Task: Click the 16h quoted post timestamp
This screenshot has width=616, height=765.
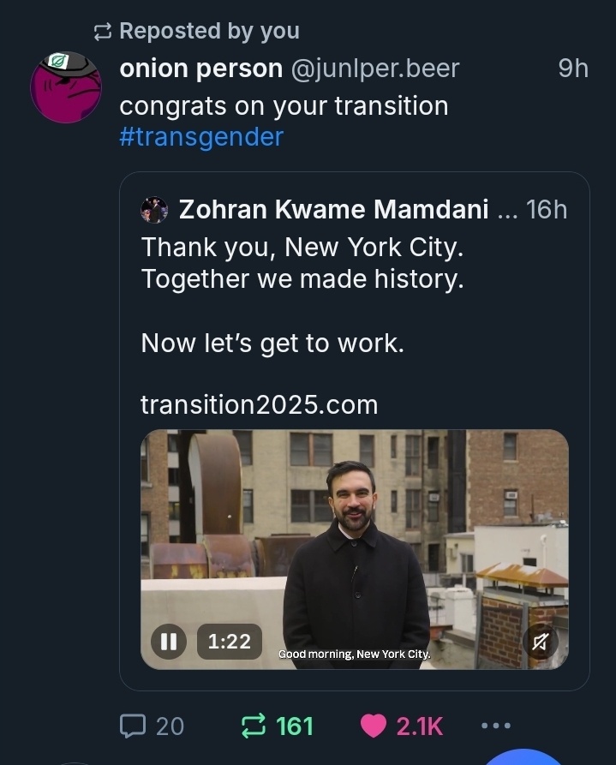Action: click(x=546, y=209)
